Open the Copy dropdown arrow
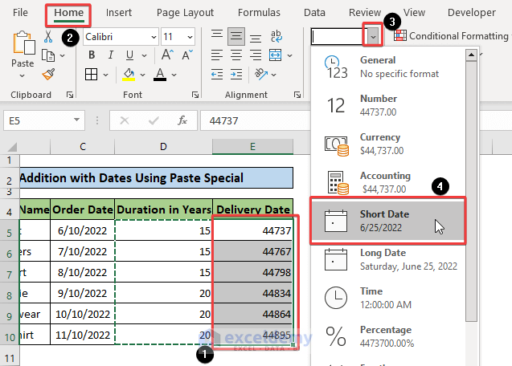The height and width of the screenshot is (366, 512). [63, 55]
